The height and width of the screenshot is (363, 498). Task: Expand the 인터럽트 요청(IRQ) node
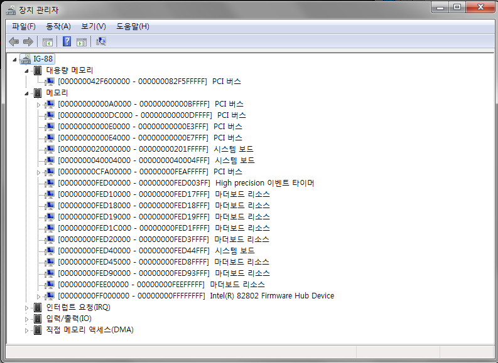point(26,308)
